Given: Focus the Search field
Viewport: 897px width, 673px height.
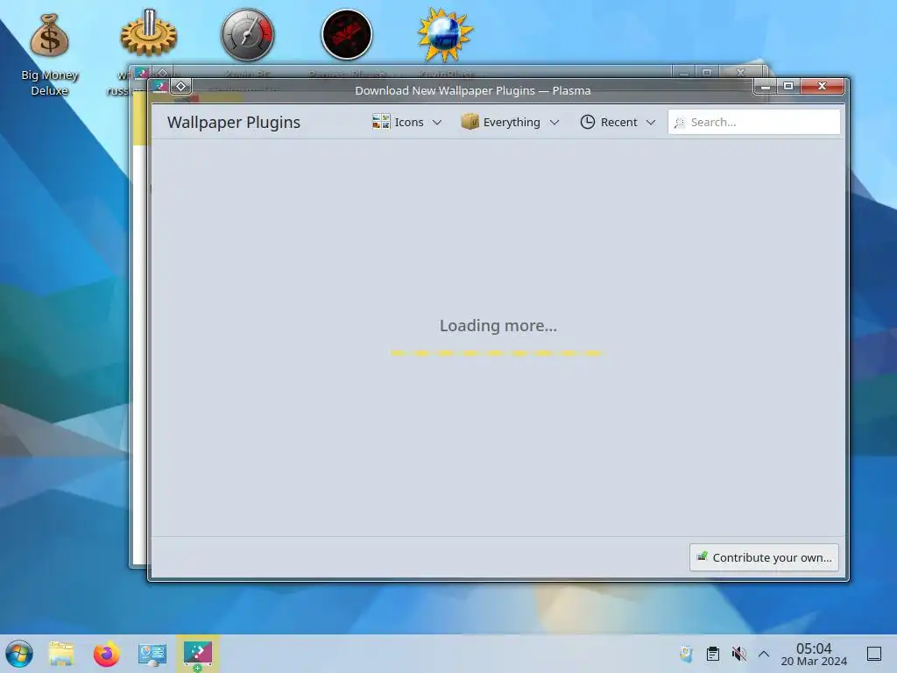Looking at the screenshot, I should tap(754, 122).
